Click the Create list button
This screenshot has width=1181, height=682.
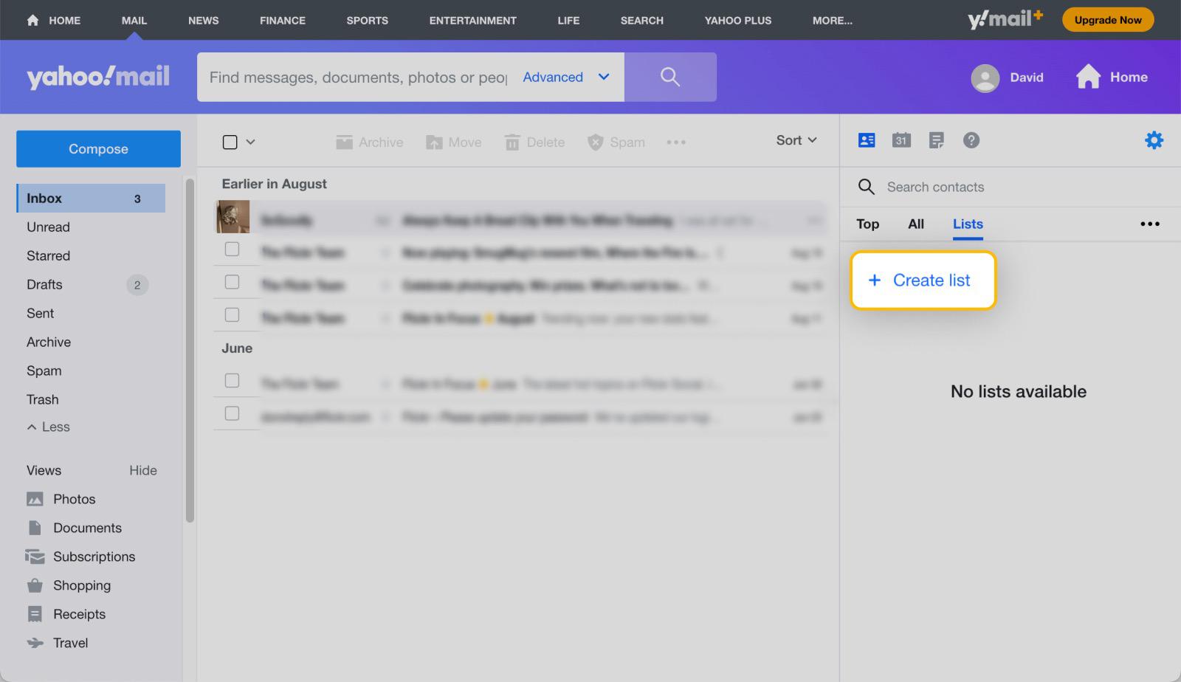point(922,280)
